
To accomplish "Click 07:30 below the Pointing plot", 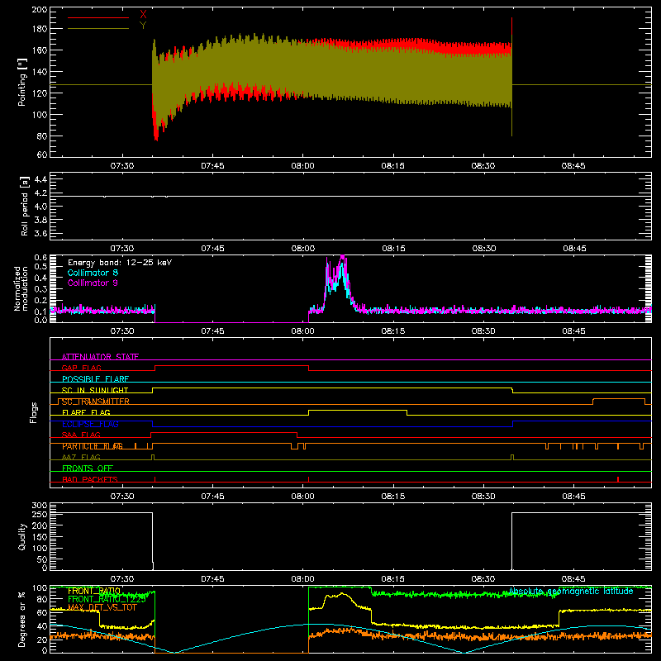I will (122, 166).
